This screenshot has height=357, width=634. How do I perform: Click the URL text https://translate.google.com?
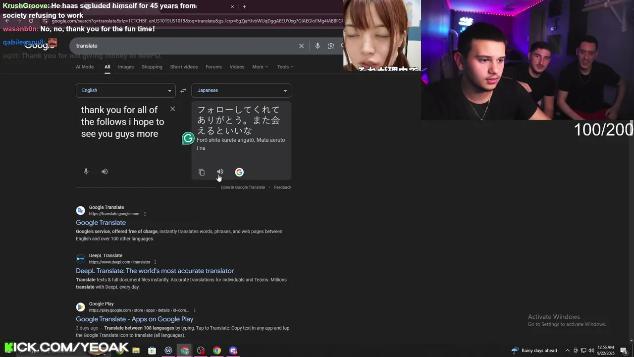click(x=114, y=214)
